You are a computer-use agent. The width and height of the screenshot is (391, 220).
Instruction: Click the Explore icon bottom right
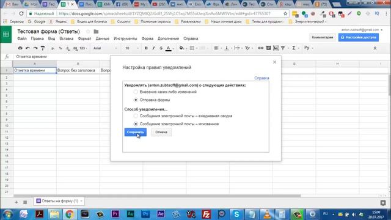pyautogui.click(x=383, y=203)
